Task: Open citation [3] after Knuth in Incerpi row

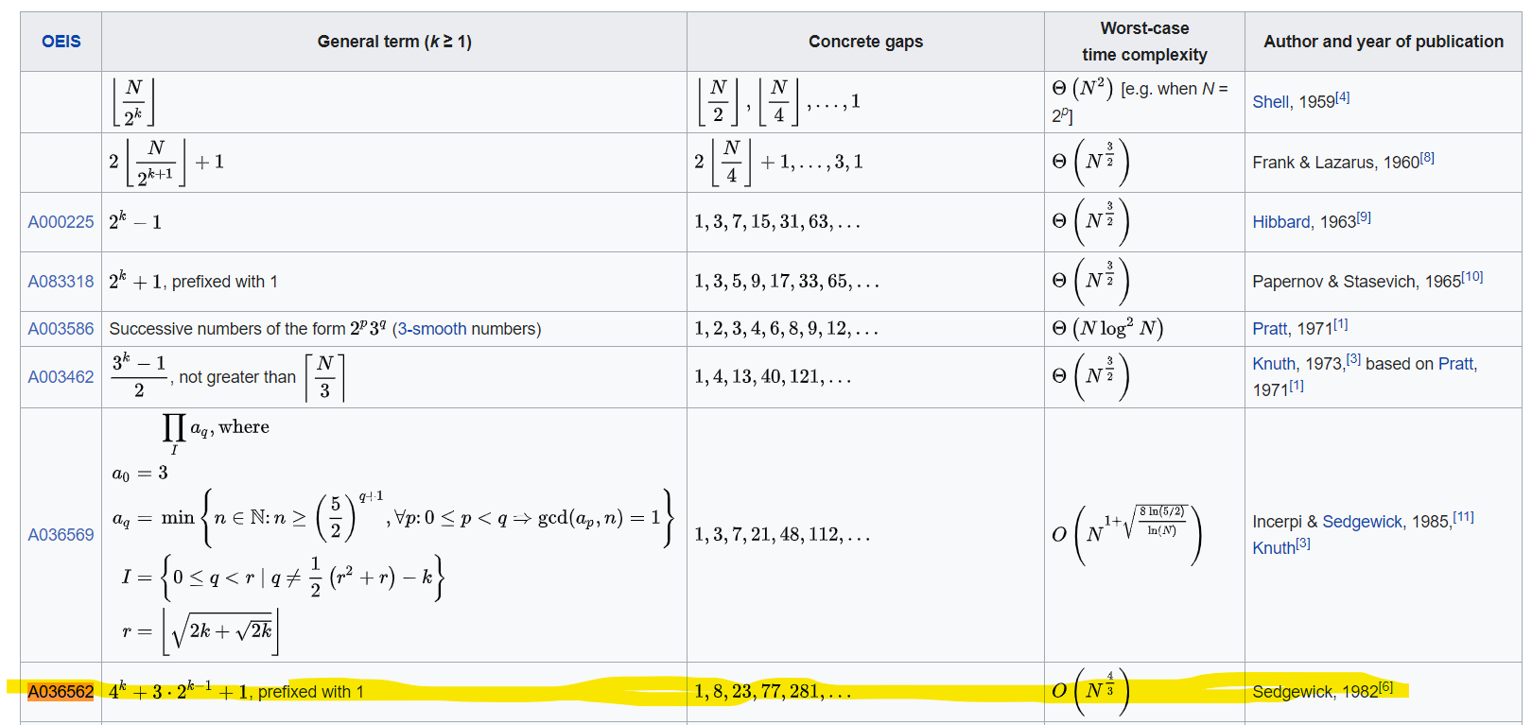Action: coord(1303,544)
